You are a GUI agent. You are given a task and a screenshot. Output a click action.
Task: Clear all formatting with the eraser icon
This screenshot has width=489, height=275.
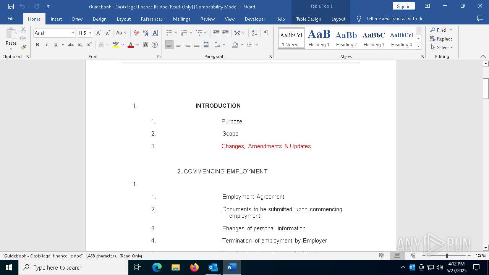click(x=136, y=33)
